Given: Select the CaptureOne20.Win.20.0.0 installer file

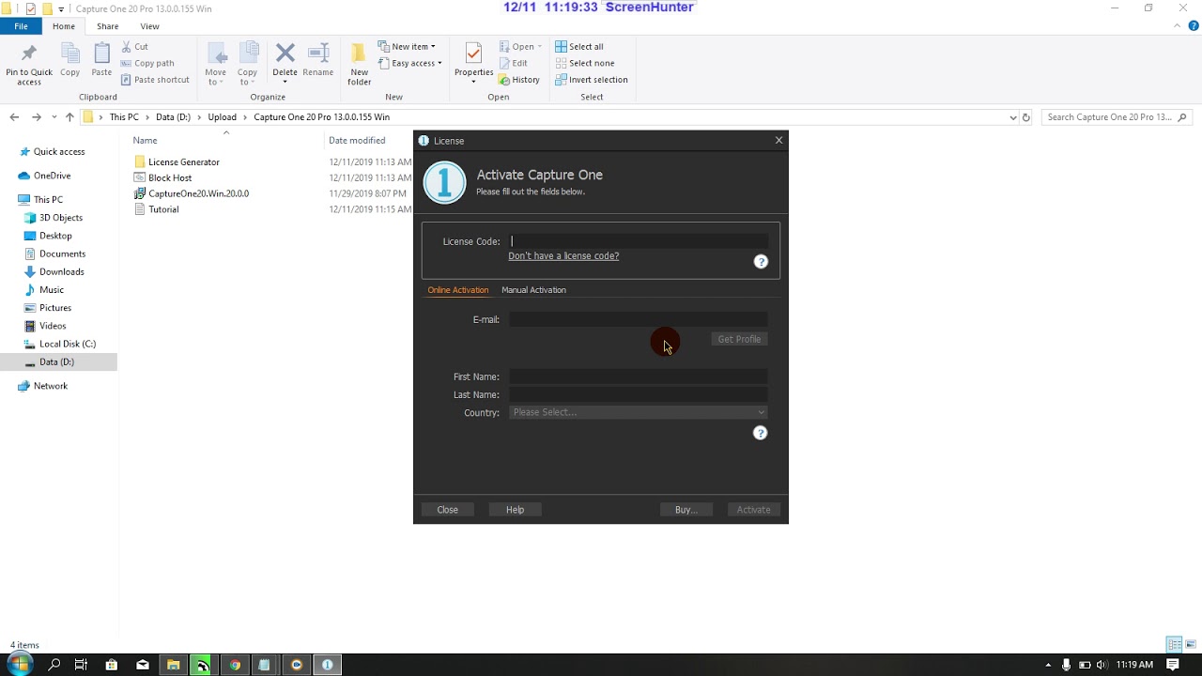Looking at the screenshot, I should point(199,193).
